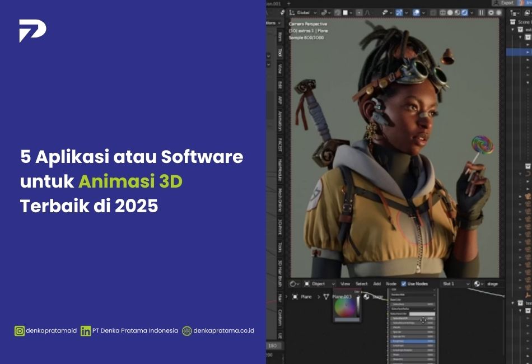Image resolution: width=532 pixels, height=364 pixels.
Task: Click the Instagram icon for denkapratamaid
Action: pyautogui.click(x=20, y=331)
